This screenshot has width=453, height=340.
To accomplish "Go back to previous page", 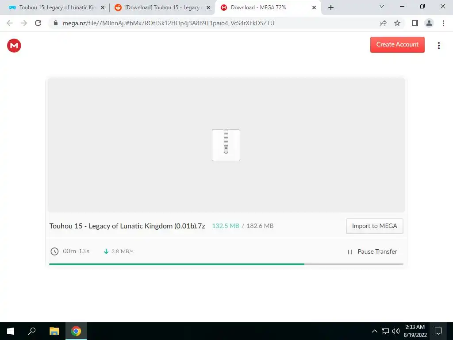I will pos(10,23).
